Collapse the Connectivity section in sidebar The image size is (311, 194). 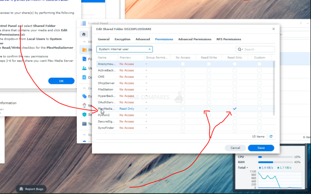[x=84, y=88]
